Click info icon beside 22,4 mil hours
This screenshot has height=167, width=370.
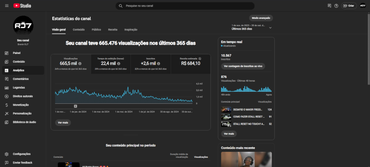118,64
